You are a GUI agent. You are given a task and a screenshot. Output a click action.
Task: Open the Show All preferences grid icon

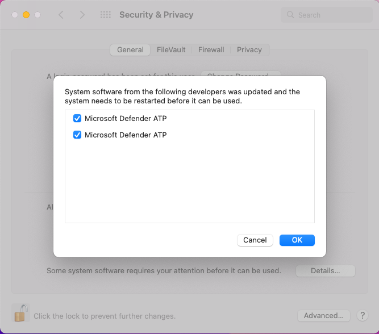[x=106, y=15]
